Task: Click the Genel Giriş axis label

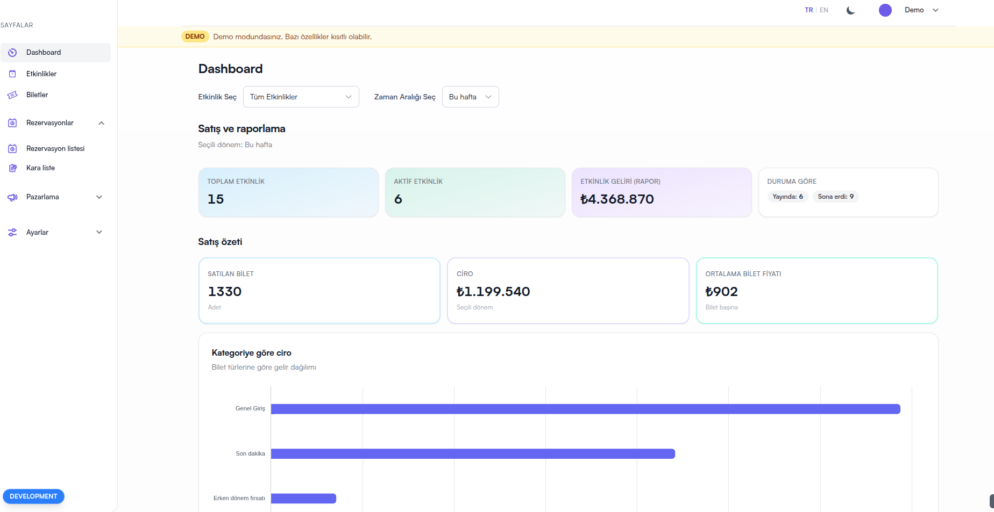Action: coord(250,409)
